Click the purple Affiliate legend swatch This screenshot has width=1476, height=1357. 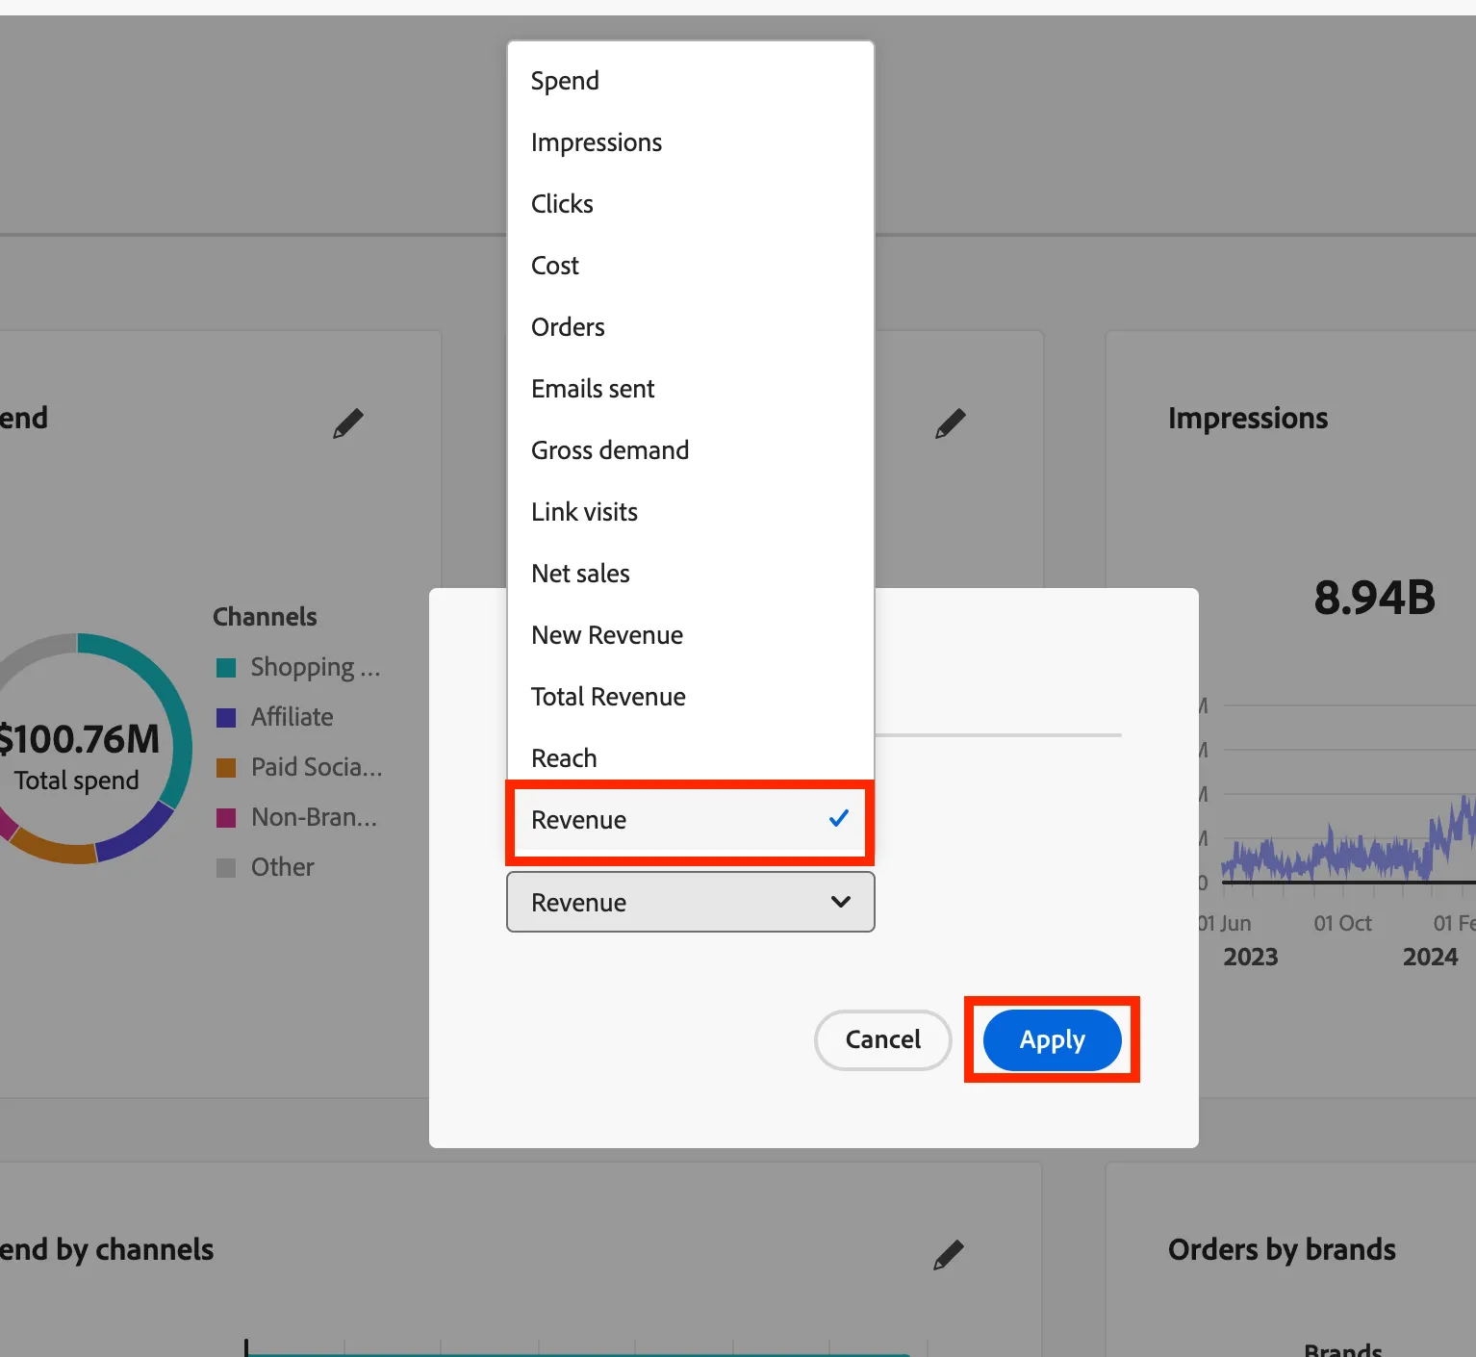226,718
